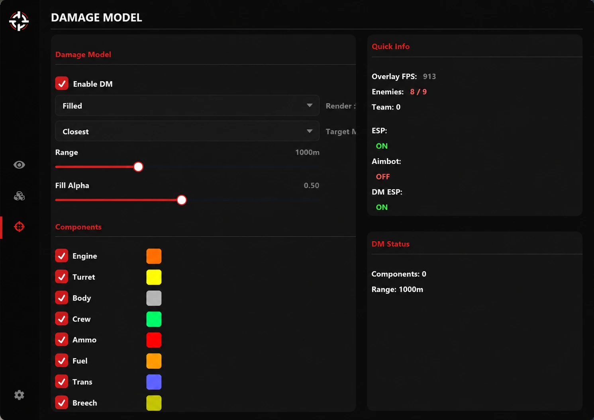
Task: Uncheck the Engine component checkbox
Action: (62, 256)
